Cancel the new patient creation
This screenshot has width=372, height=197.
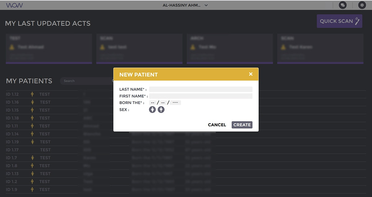pyautogui.click(x=217, y=125)
